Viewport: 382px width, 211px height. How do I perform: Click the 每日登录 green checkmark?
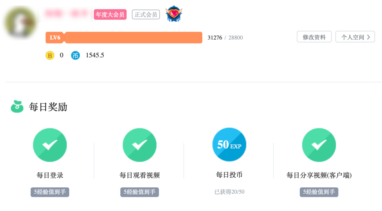pyautogui.click(x=50, y=145)
